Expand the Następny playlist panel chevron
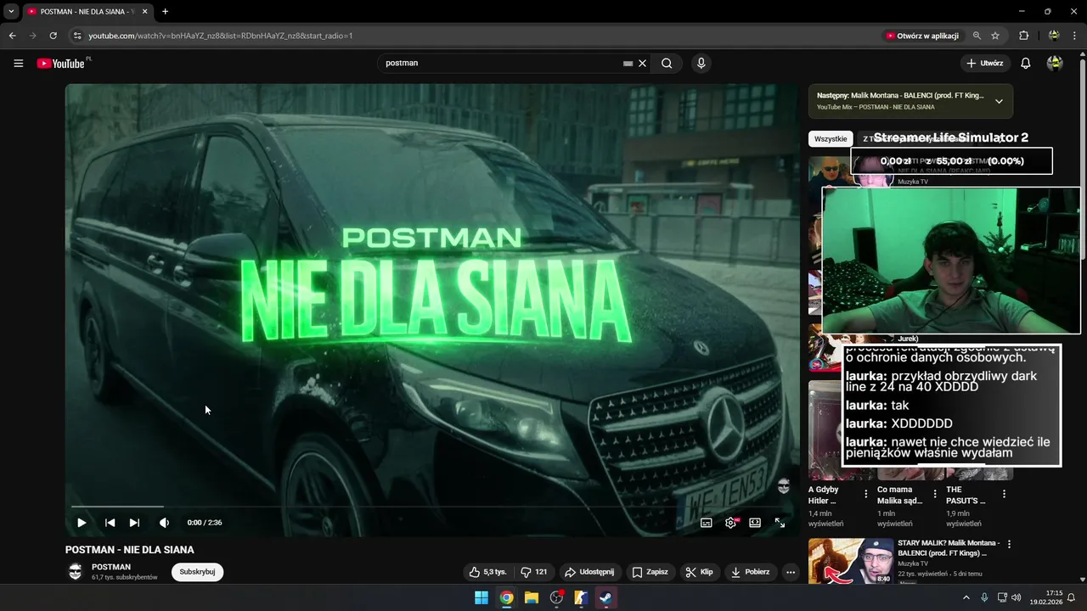1087x611 pixels. pyautogui.click(x=999, y=101)
